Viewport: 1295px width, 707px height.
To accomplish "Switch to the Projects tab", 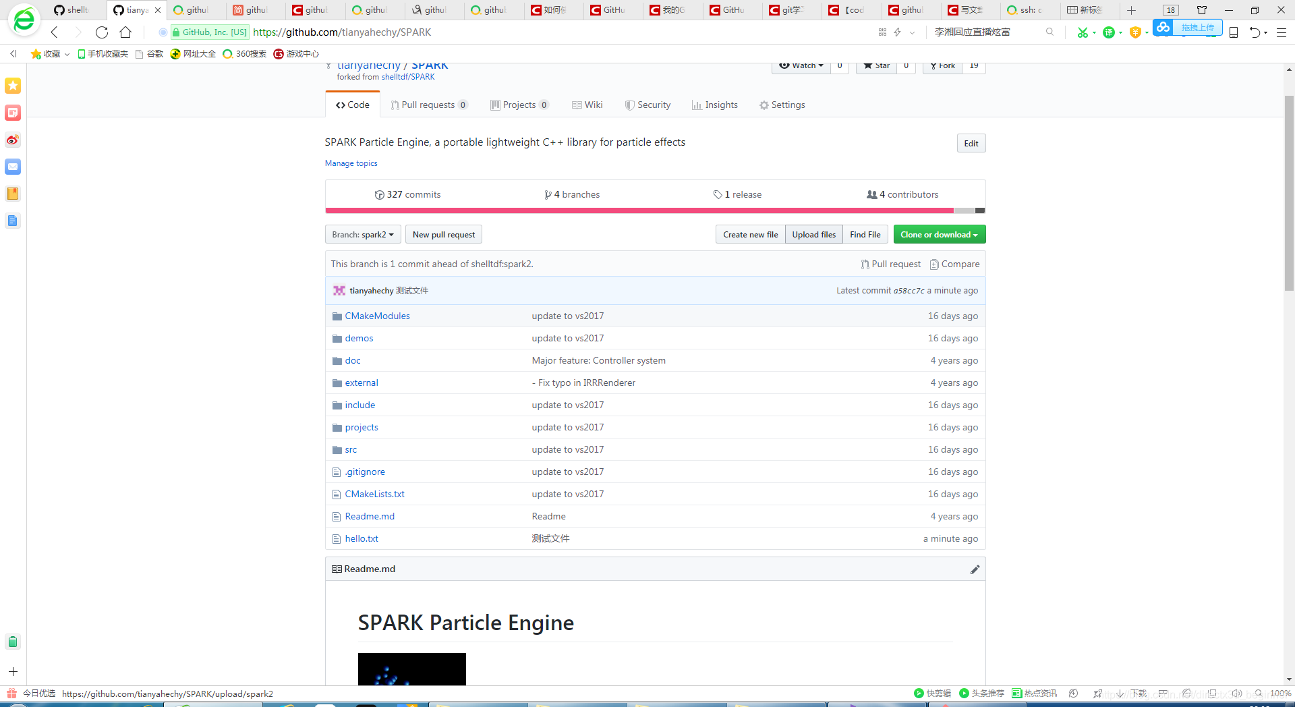I will [x=519, y=105].
